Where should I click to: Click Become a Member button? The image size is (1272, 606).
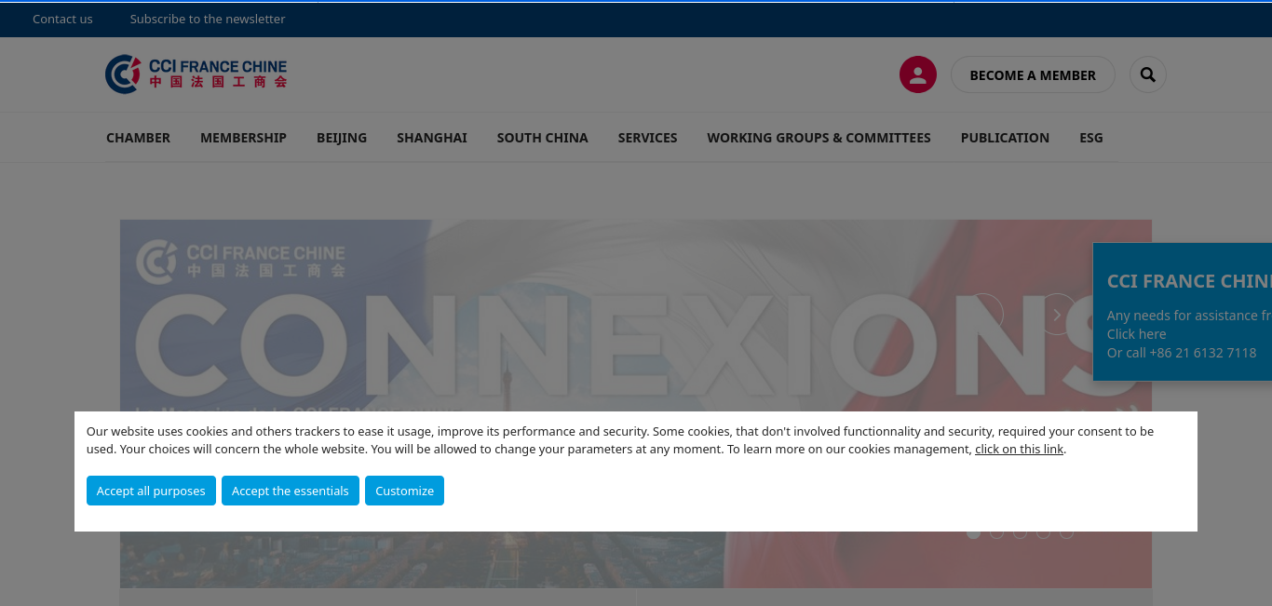coord(1033,75)
